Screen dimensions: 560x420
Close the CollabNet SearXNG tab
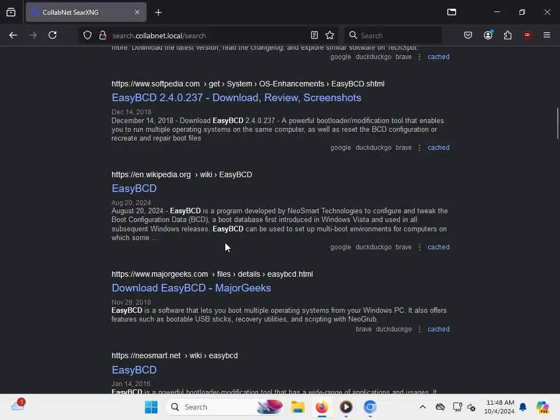pos(137,12)
